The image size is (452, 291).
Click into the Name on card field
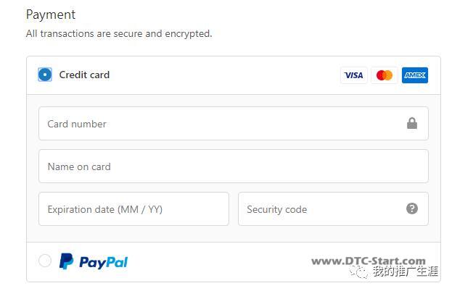[x=232, y=166]
